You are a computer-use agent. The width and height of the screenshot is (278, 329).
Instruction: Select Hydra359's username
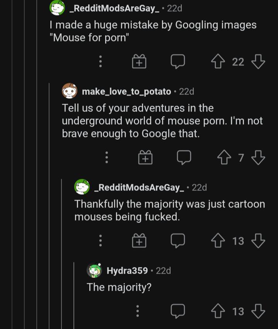127,271
